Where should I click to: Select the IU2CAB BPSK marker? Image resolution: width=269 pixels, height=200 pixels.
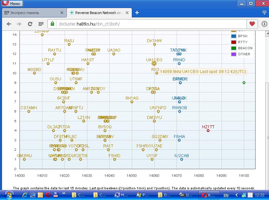click(182, 159)
